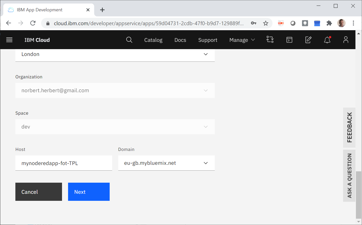
Task: Open Catalog in the top navigation
Action: 153,40
